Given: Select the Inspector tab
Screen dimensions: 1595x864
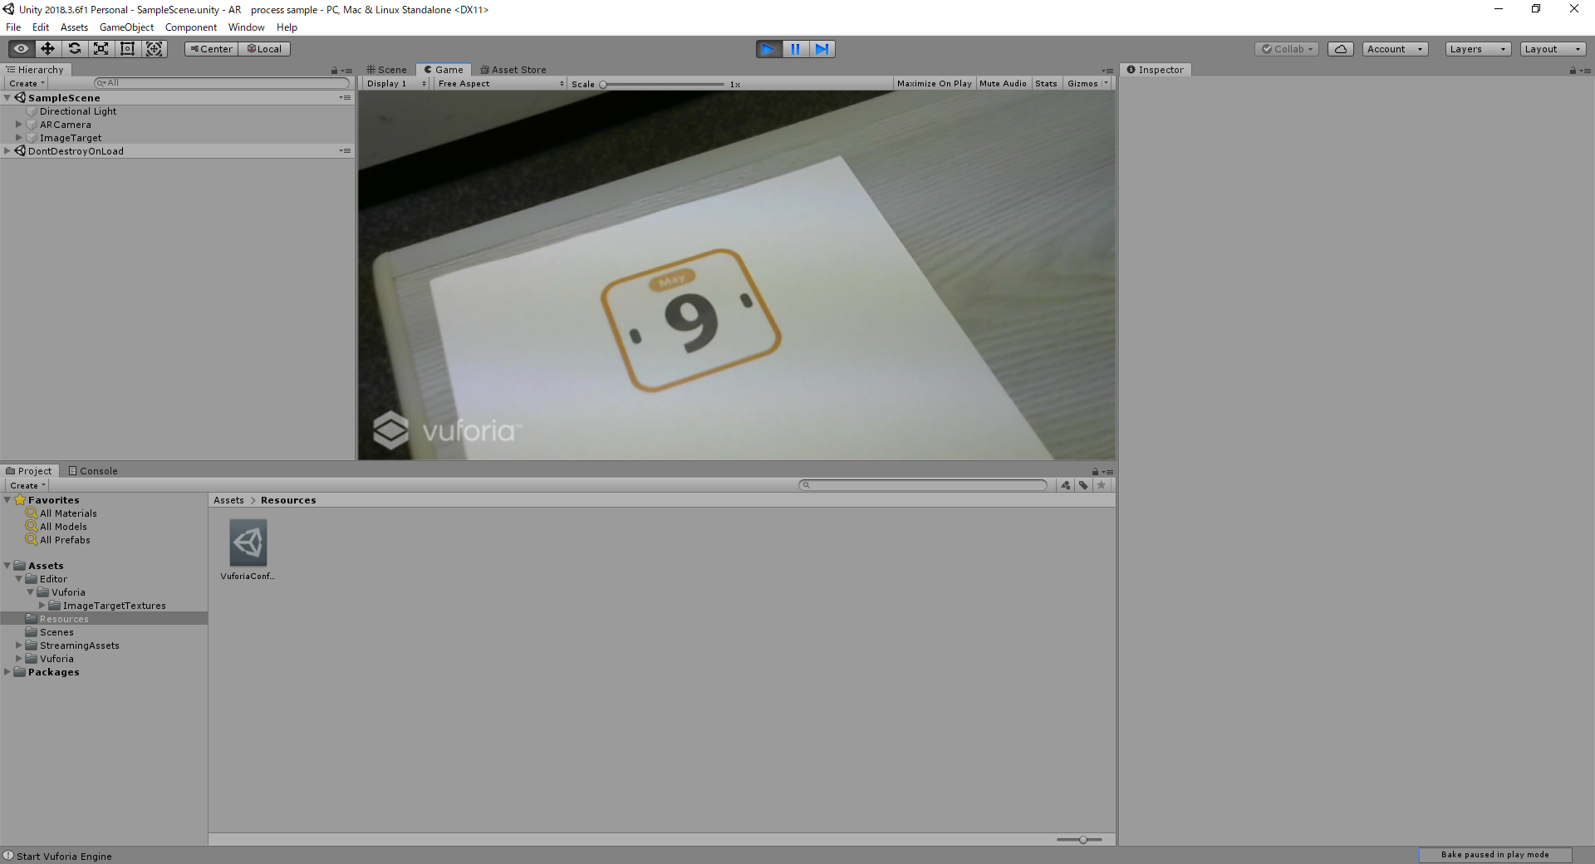Looking at the screenshot, I should [x=1156, y=70].
